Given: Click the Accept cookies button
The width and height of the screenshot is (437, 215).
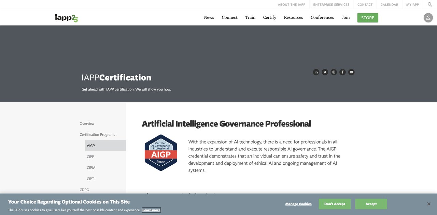Looking at the screenshot, I should click(371, 204).
